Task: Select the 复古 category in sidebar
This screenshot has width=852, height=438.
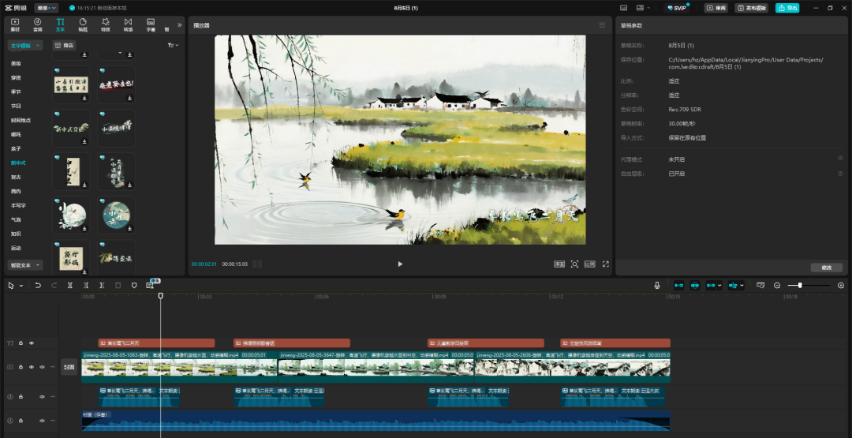Action: [16, 177]
